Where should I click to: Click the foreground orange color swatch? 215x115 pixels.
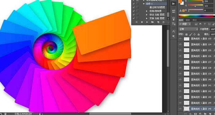(x=180, y=1)
